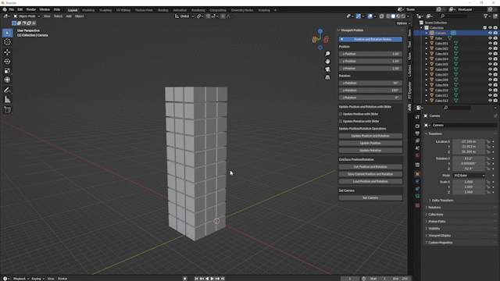Viewport: 500px width, 281px height.
Task: Click the Get Position and Rotation button
Action: pyautogui.click(x=370, y=167)
